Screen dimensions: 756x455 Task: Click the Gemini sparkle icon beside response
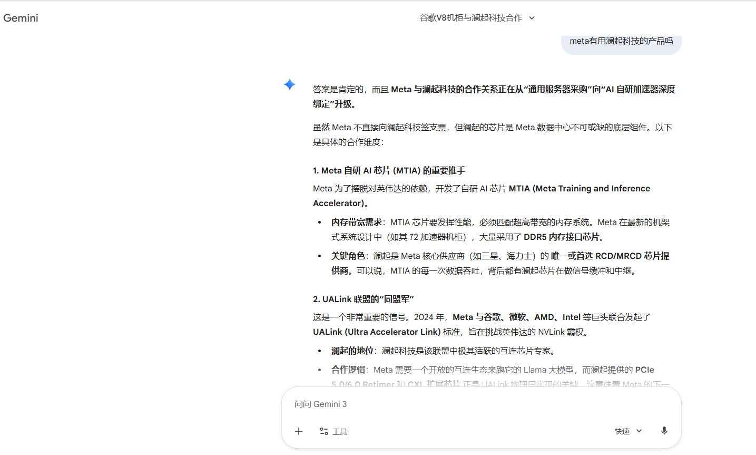(290, 84)
